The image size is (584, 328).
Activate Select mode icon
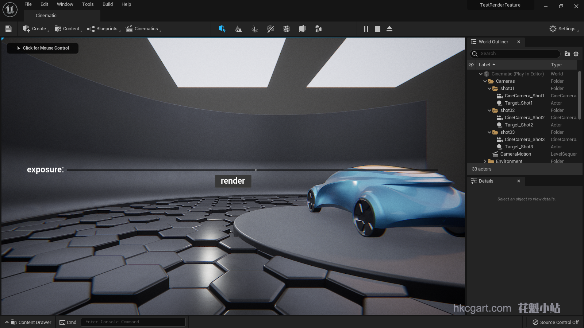click(222, 29)
